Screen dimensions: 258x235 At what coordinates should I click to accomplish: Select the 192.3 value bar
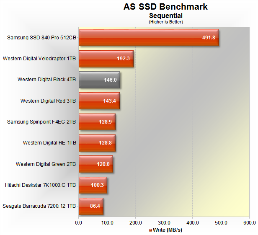(106, 59)
